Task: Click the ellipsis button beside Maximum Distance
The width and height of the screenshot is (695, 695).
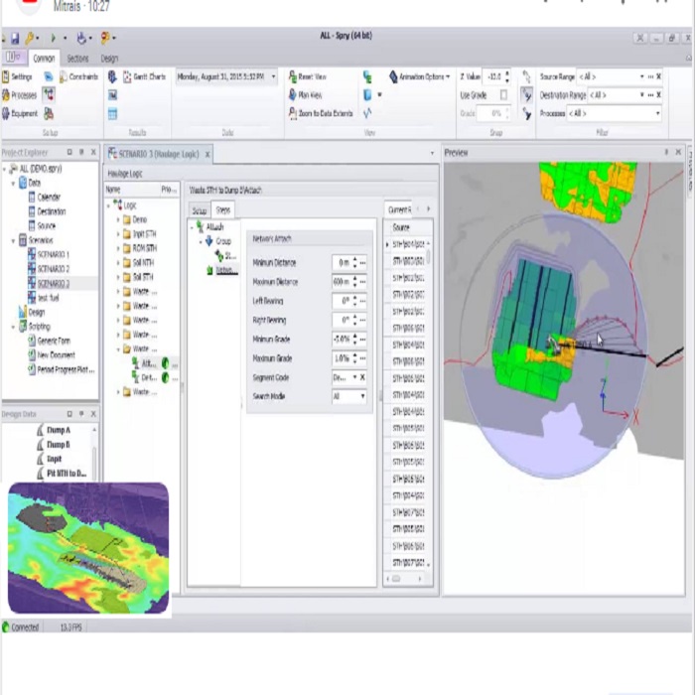Action: 362,282
